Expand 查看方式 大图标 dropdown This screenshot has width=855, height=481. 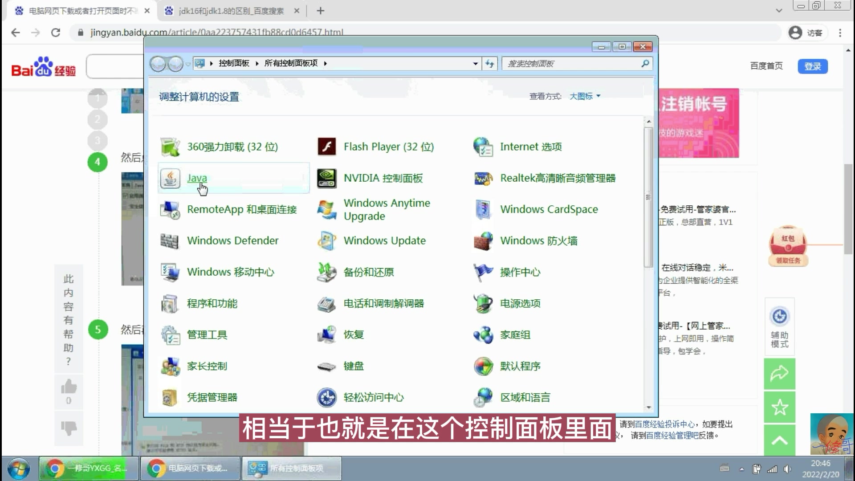[585, 96]
